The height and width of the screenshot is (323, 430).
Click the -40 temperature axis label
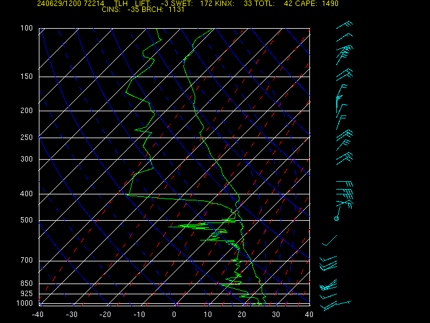[38, 315]
